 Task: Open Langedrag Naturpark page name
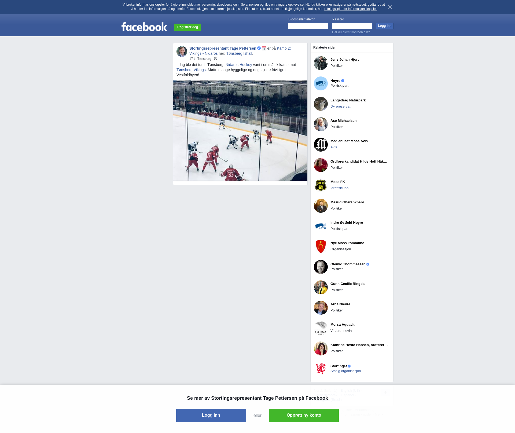(348, 100)
